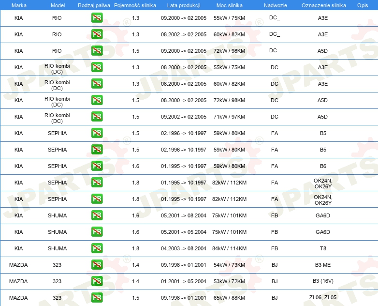Click engine code 'B3 (16V)'
The image size is (378, 306).
pyautogui.click(x=323, y=281)
